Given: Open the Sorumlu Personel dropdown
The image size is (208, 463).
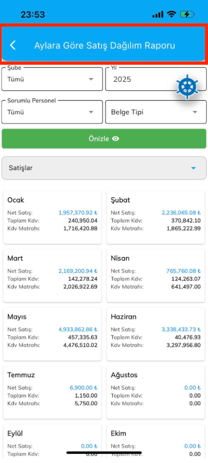Looking at the screenshot, I should coord(52,112).
